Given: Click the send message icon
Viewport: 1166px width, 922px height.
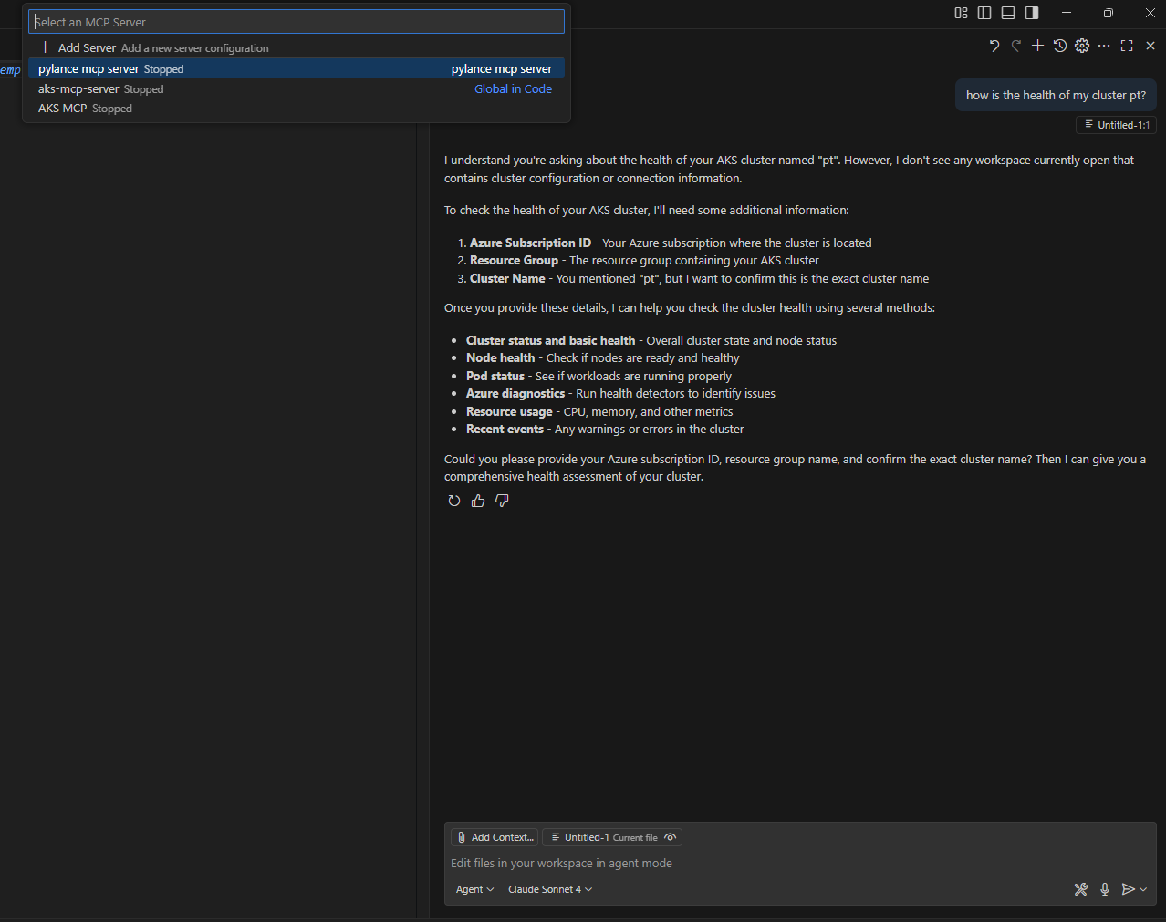Looking at the screenshot, I should pyautogui.click(x=1129, y=889).
